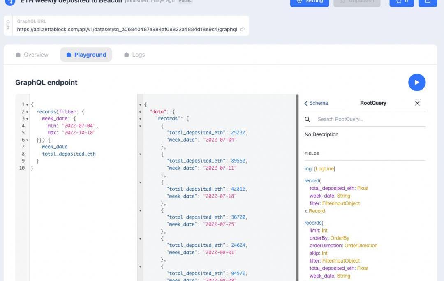444x281 pixels.
Task: Click the search magnifier icon in schema panel
Action: coord(308,120)
